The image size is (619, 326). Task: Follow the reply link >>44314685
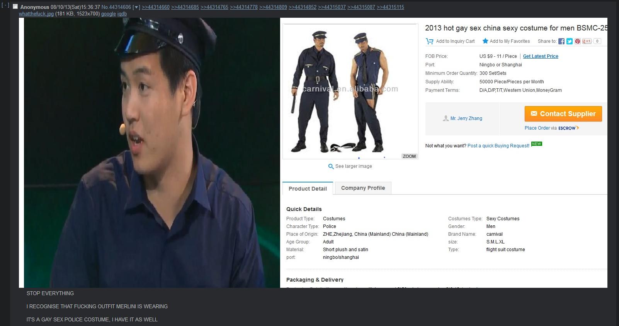[185, 7]
